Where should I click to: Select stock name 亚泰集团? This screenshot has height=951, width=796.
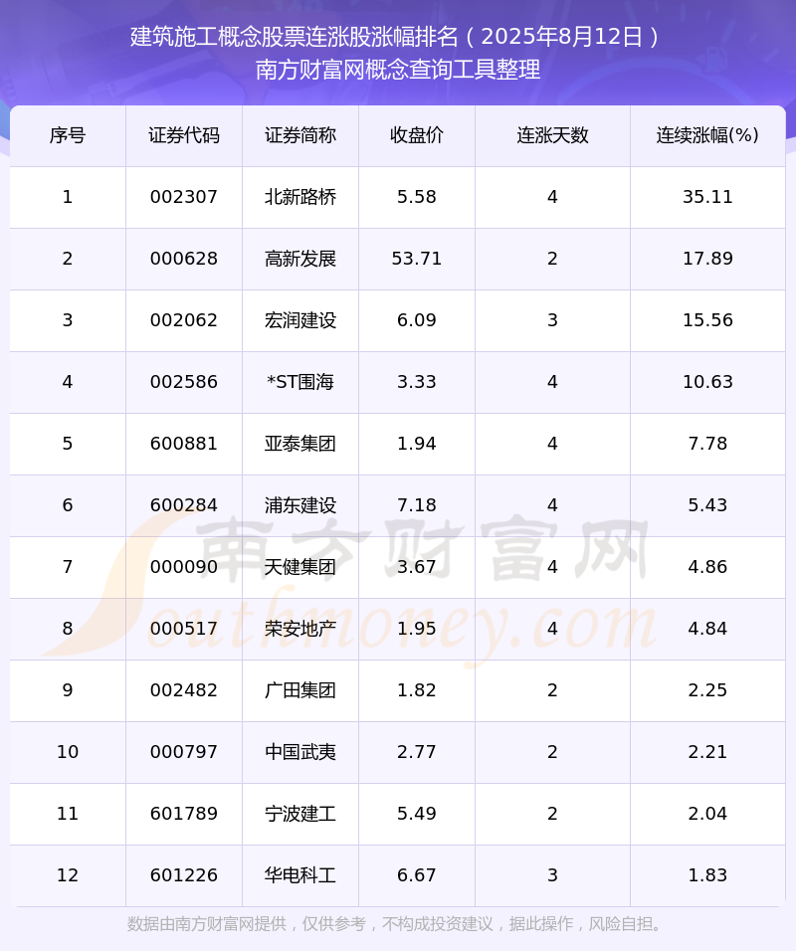(x=300, y=444)
